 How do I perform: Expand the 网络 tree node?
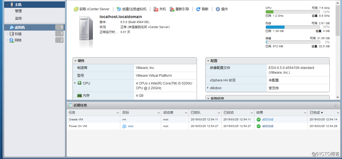tap(8, 40)
